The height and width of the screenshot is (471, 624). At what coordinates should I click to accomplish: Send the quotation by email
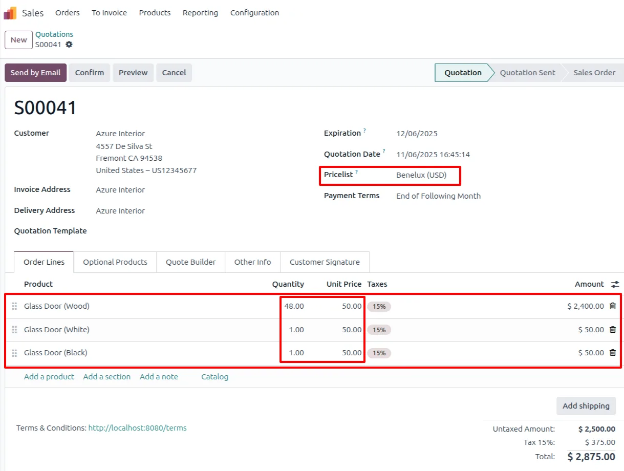35,73
